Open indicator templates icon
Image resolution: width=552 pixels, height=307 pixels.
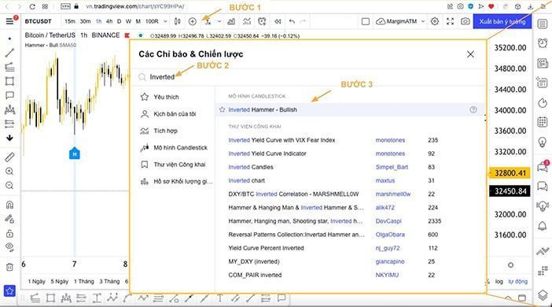(247, 21)
